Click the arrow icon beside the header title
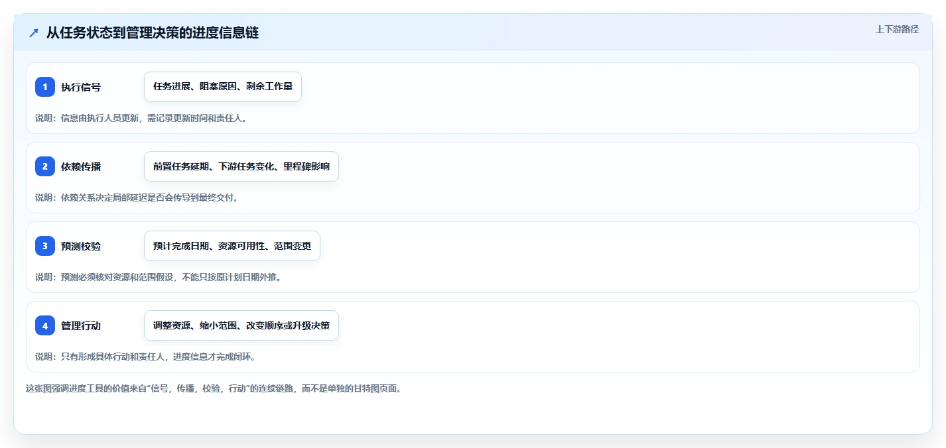 pos(33,32)
